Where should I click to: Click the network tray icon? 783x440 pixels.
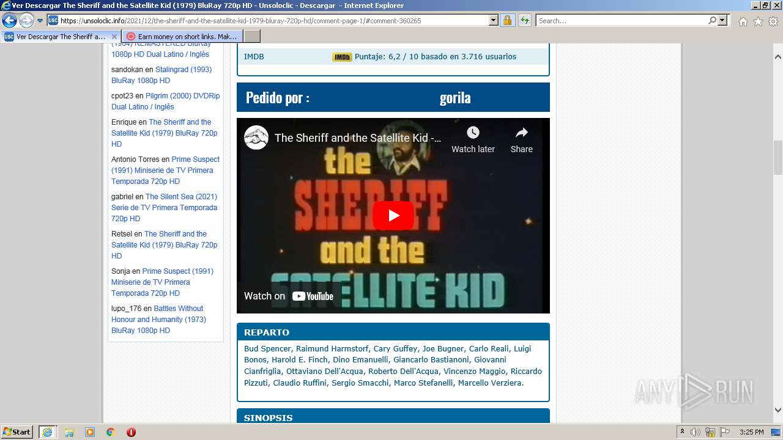(710, 432)
